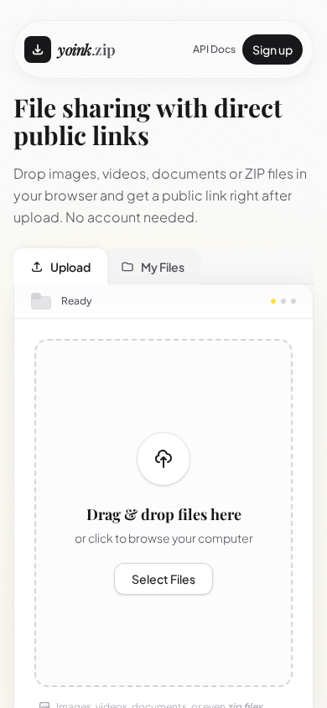Switch to the My Files tab
Screen dimensions: 327x708
coord(153,267)
